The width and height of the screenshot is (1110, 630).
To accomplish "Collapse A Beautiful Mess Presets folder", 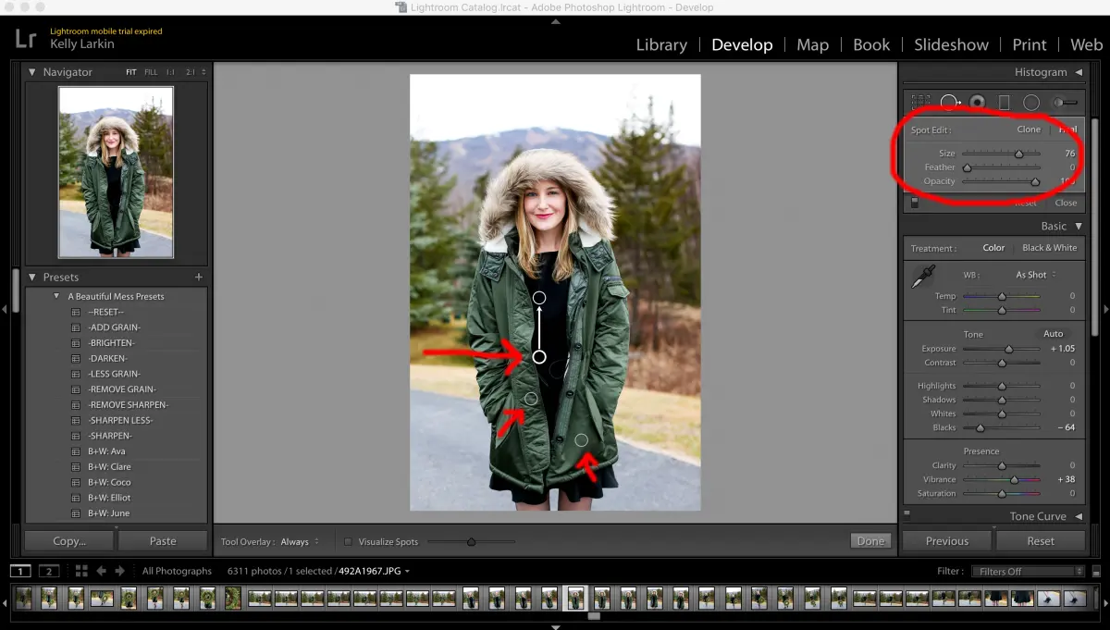I will point(56,296).
